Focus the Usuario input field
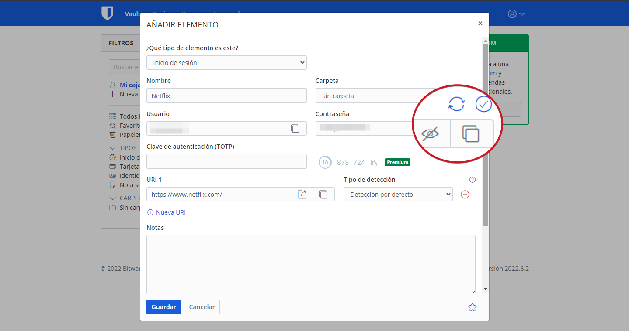629x331 pixels. point(215,129)
